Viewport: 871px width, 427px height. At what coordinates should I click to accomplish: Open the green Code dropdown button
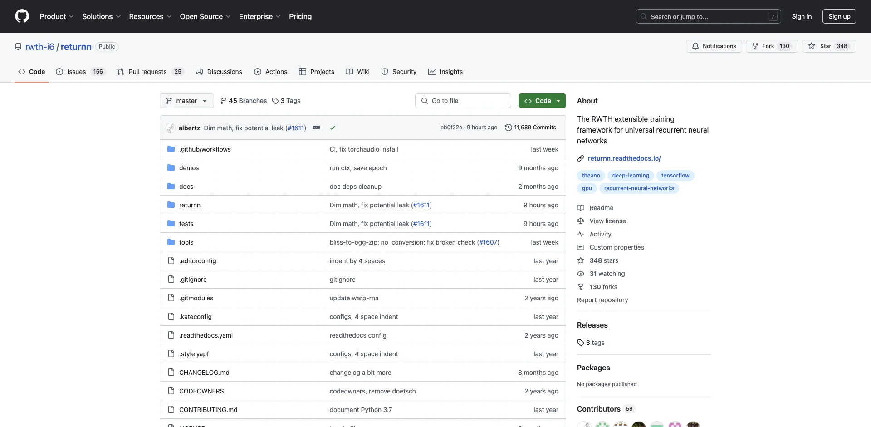tap(542, 101)
